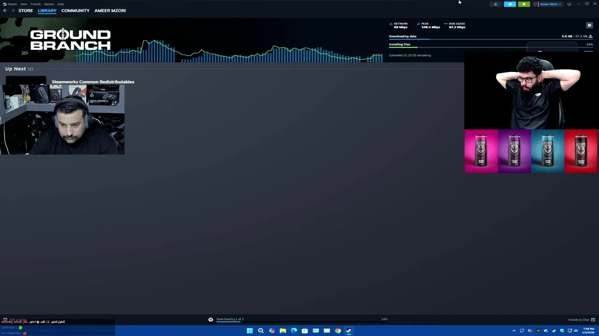Click the Downloading data progress bar
The image size is (599, 336).
[x=491, y=39]
